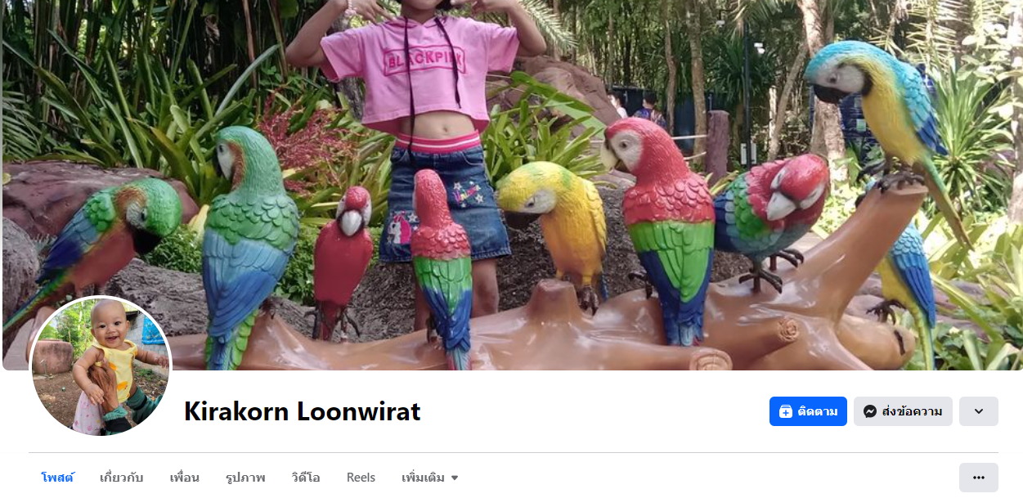The height and width of the screenshot is (498, 1023).
Task: Select the รูปภาพ tab
Action: (245, 478)
